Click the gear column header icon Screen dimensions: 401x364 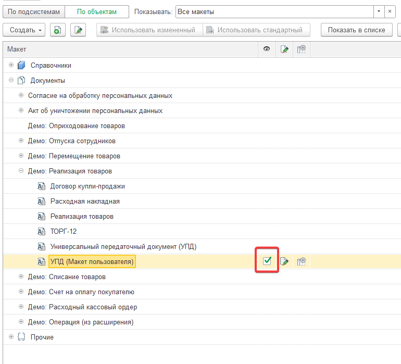[x=301, y=49]
